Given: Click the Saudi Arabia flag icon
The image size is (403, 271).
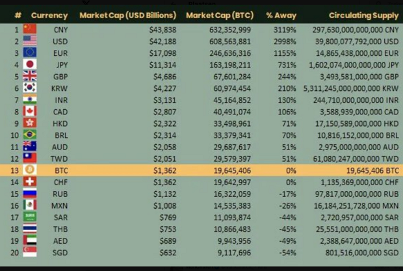Looking at the screenshot, I should pyautogui.click(x=29, y=216).
